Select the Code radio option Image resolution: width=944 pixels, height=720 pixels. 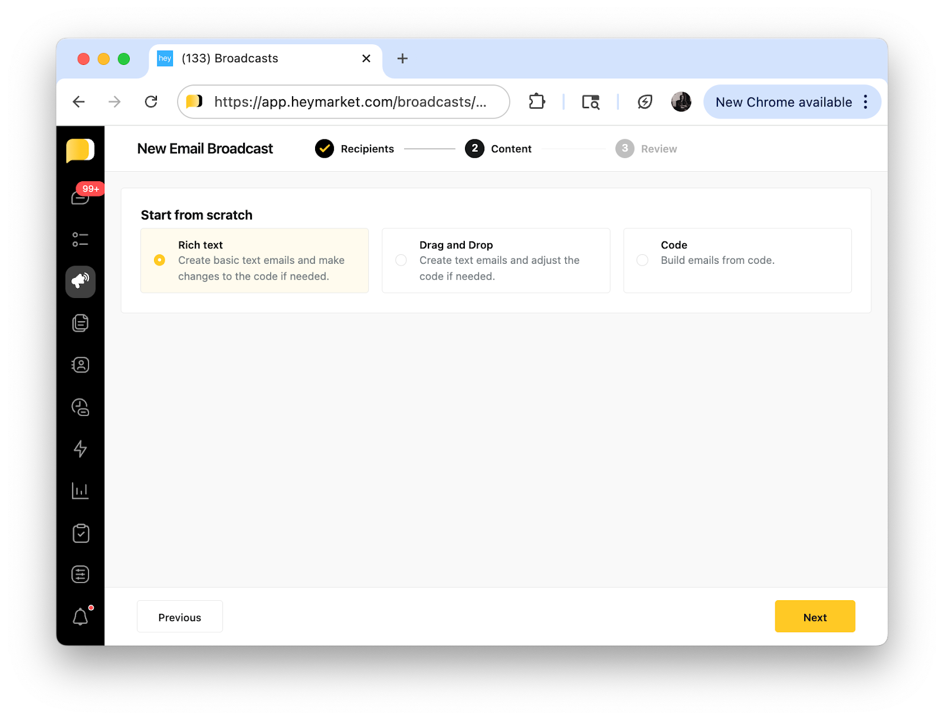pyautogui.click(x=643, y=260)
